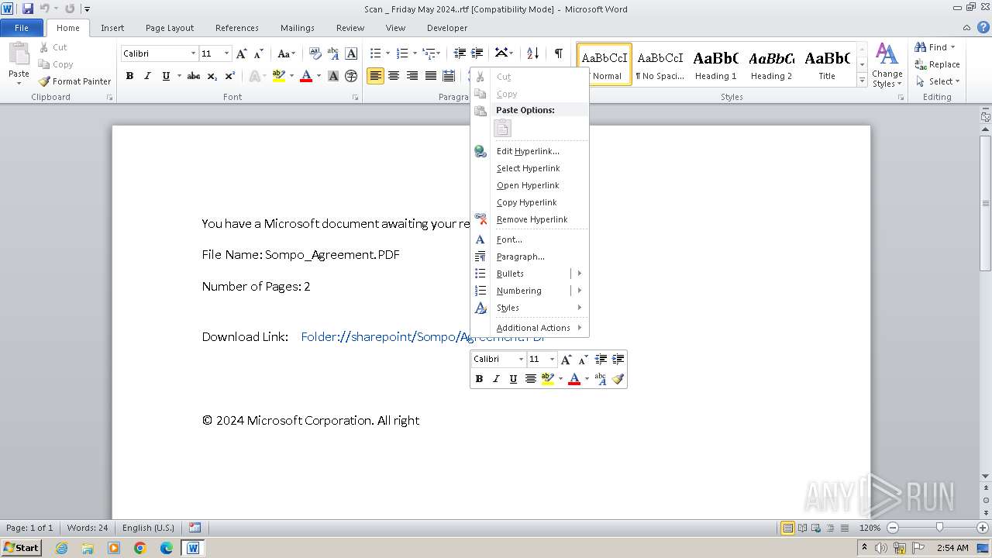The image size is (992, 558).
Task: Click Undo icon in Quick Access Toolbar
Action: click(x=44, y=9)
